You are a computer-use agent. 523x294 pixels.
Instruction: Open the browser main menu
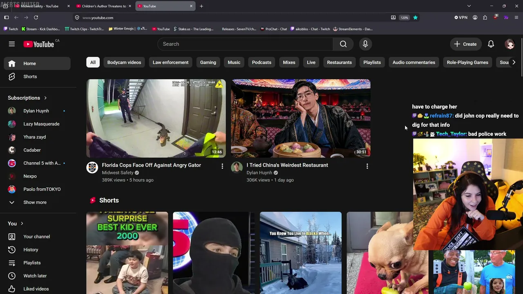tap(516, 18)
